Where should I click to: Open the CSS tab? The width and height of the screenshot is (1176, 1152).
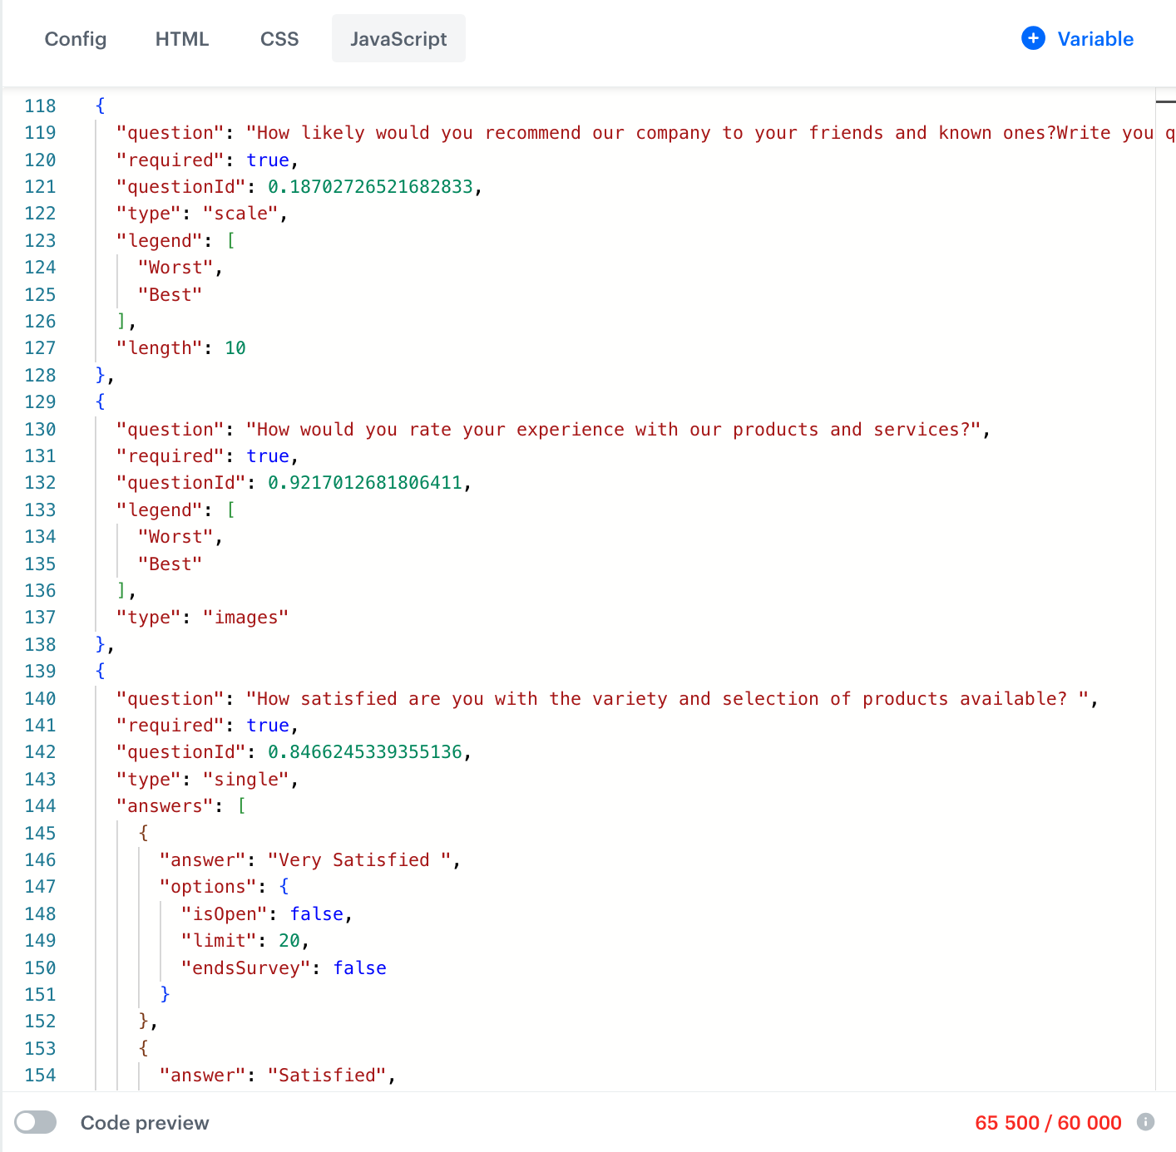[279, 38]
